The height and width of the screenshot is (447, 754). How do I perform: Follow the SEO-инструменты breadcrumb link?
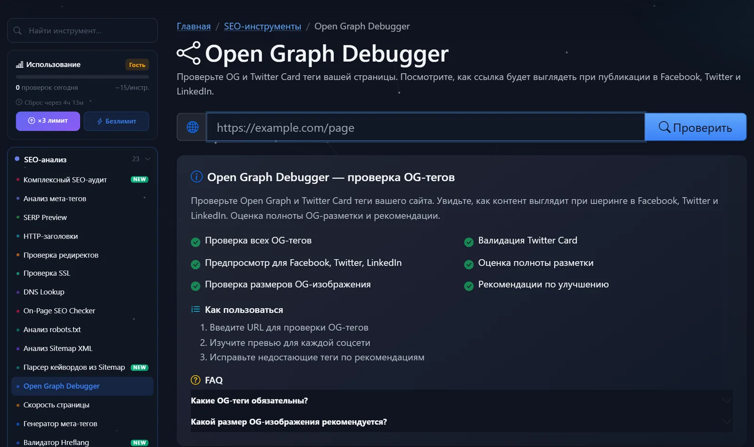[262, 26]
